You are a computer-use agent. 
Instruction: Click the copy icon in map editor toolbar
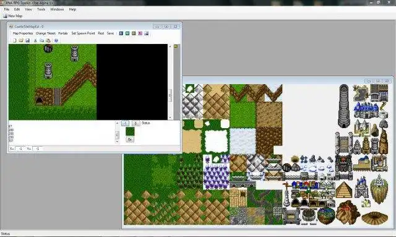point(41,40)
